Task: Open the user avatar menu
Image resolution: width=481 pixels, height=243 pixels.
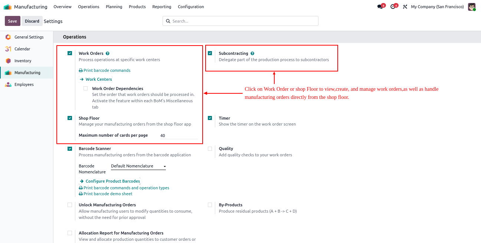Action: [471, 7]
